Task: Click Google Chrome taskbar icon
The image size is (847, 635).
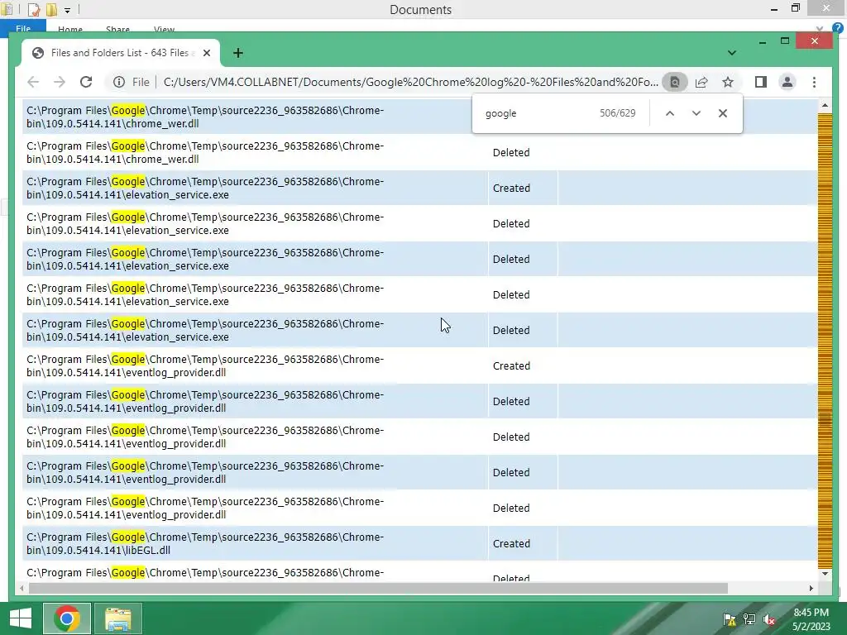Action: [67, 618]
